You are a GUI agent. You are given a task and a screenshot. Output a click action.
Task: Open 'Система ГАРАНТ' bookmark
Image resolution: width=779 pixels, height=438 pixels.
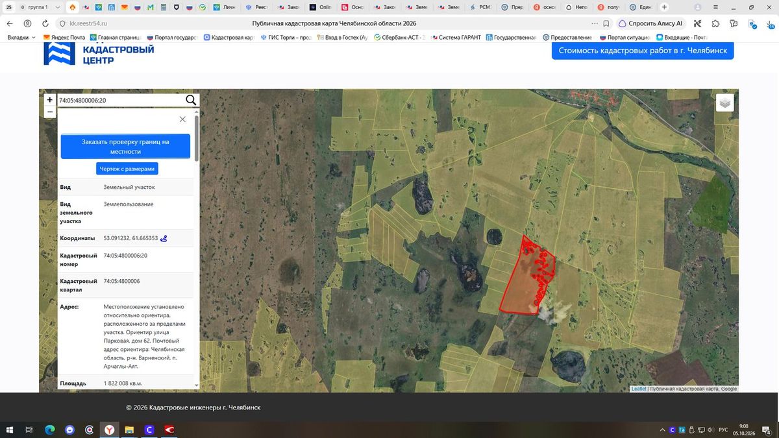(x=455, y=38)
